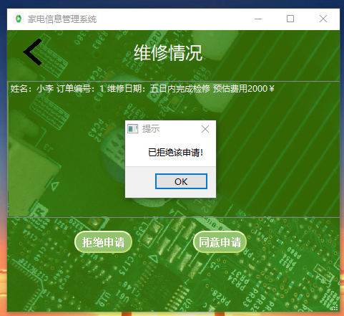This screenshot has height=316, width=344.
Task: Close the 家电信息管理系统 main window
Action: pyautogui.click(x=323, y=19)
